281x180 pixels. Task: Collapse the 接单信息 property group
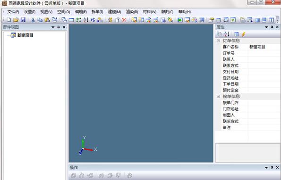tap(218, 96)
